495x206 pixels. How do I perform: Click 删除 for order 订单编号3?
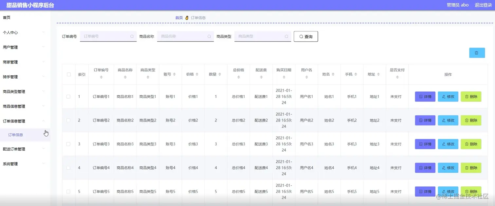(471, 144)
